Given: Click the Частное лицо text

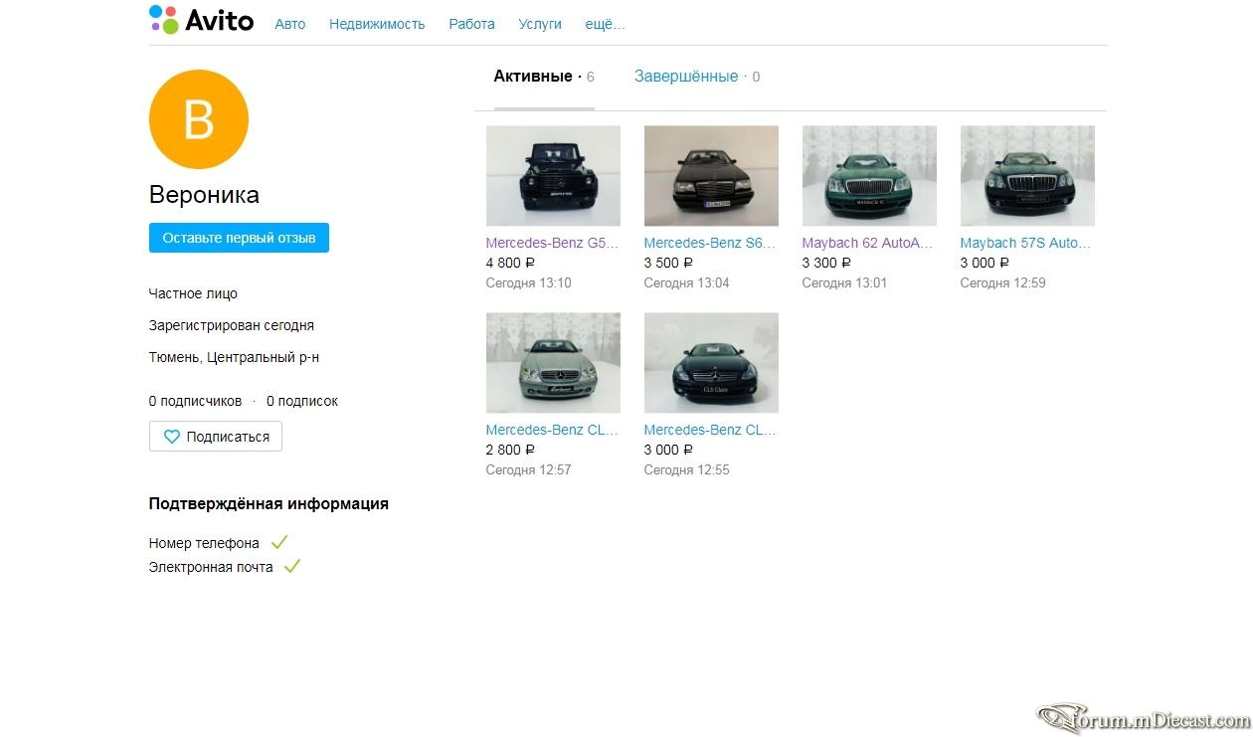Looking at the screenshot, I should pos(193,293).
